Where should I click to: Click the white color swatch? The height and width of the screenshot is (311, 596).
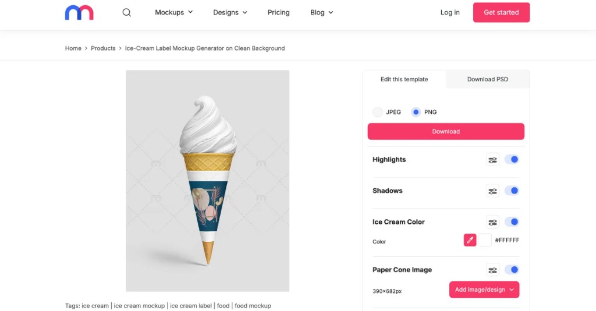pos(485,240)
